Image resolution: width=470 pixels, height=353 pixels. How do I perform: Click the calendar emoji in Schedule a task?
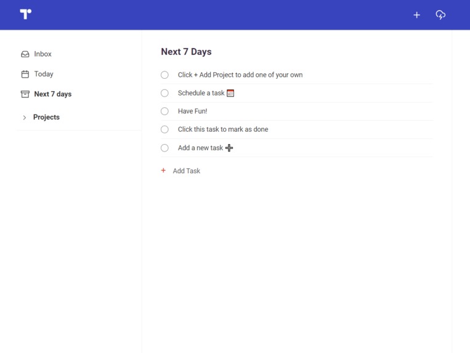pos(230,93)
